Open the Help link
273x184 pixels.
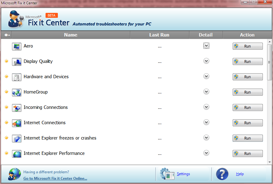coord(240,174)
